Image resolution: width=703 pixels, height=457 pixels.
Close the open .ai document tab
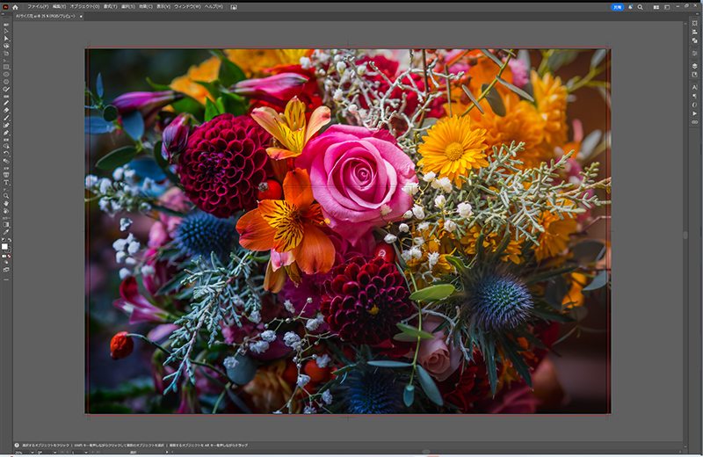coord(81,17)
